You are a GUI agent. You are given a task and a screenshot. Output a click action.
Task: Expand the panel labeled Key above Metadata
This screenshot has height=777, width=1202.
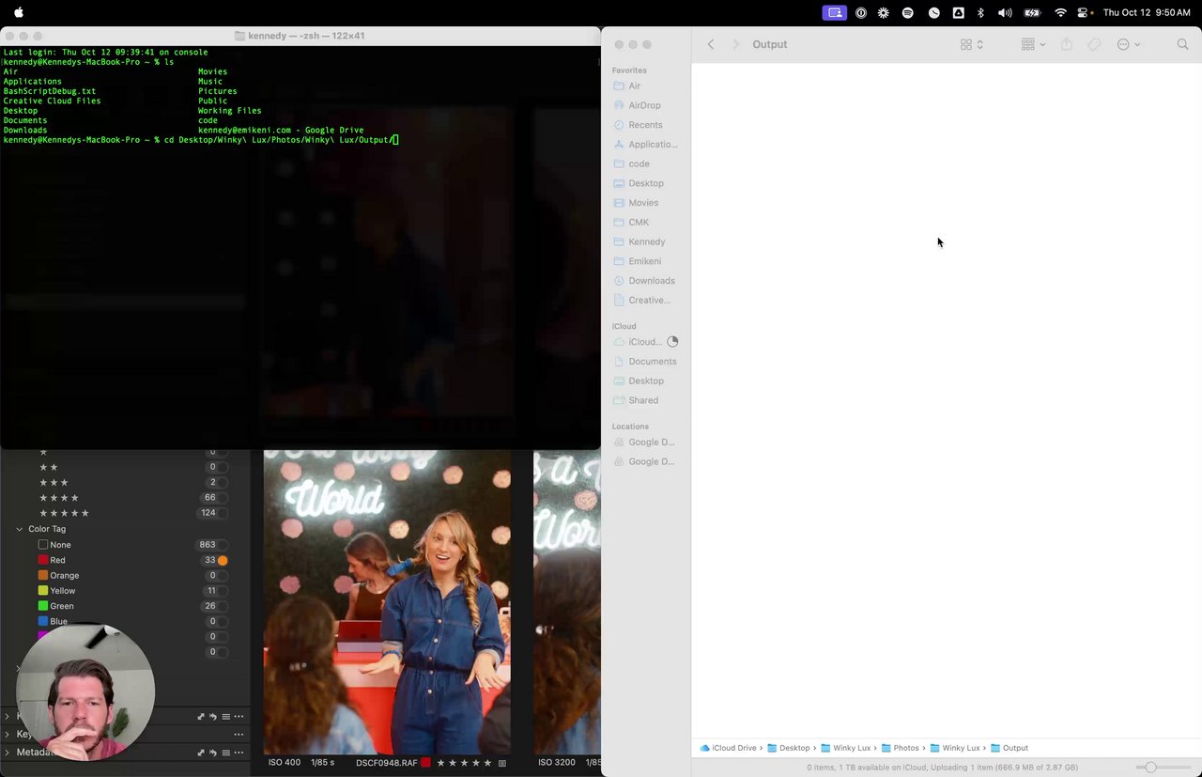8,735
